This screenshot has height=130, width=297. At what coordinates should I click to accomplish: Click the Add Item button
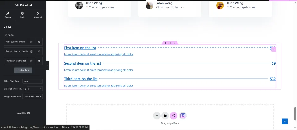23,70
